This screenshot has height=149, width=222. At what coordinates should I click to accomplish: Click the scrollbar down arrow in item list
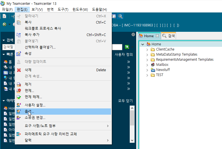click(x=132, y=140)
